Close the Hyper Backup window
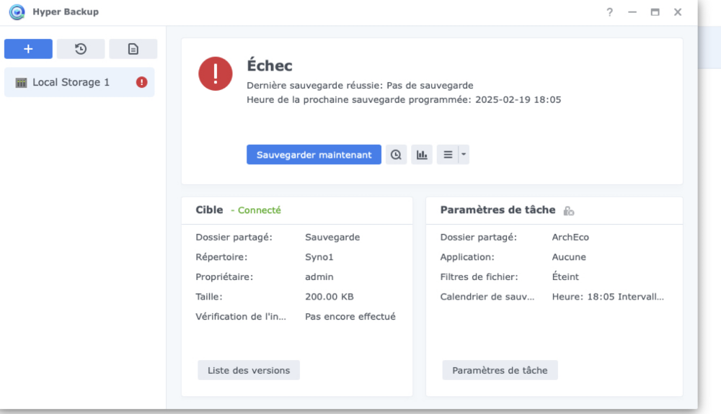721x414 pixels. point(678,12)
